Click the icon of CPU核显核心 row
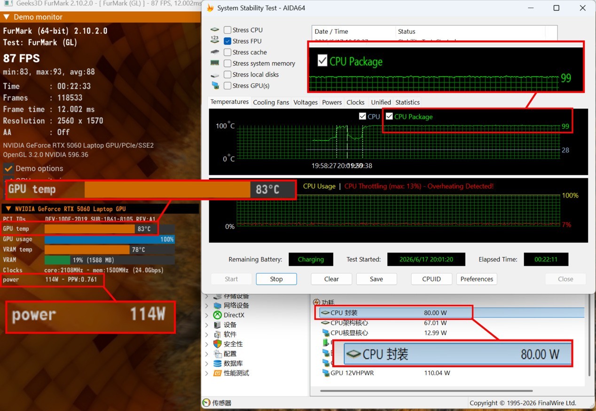This screenshot has width=596, height=411. [325, 333]
